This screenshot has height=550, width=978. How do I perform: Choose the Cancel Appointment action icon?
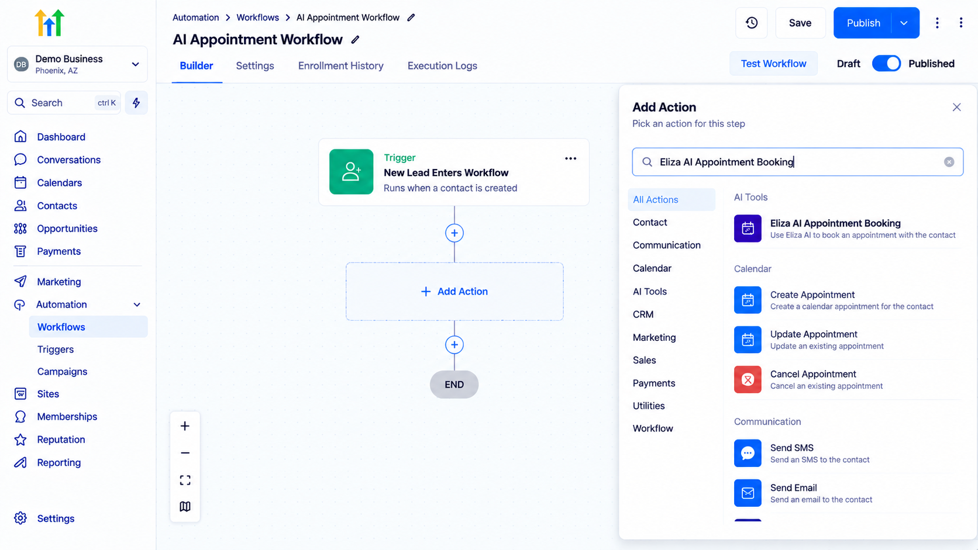748,379
